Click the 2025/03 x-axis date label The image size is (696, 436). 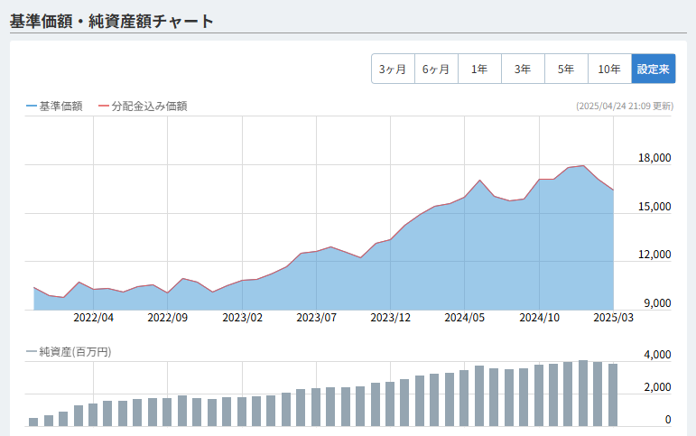coord(614,318)
